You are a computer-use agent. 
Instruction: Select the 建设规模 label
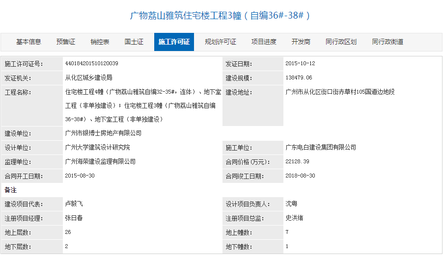239,78
